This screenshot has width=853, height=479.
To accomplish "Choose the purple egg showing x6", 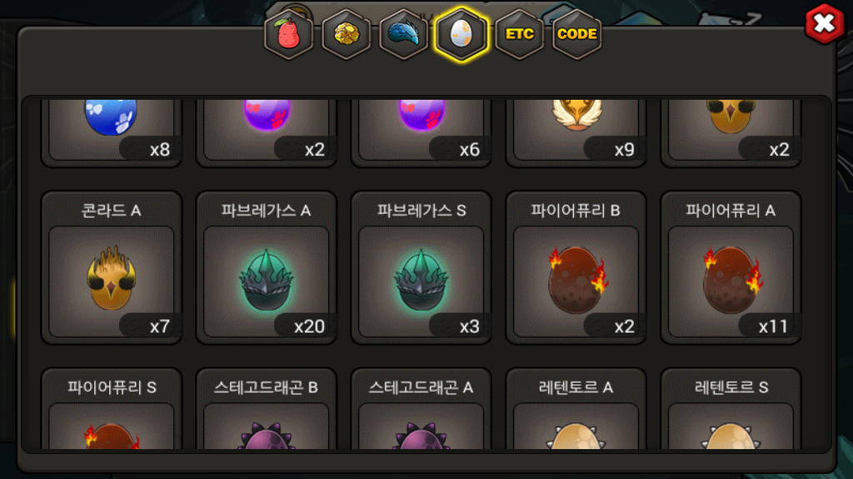I will pyautogui.click(x=421, y=132).
